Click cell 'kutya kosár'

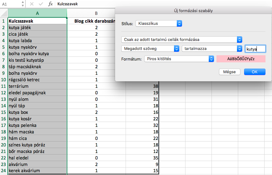37,119
